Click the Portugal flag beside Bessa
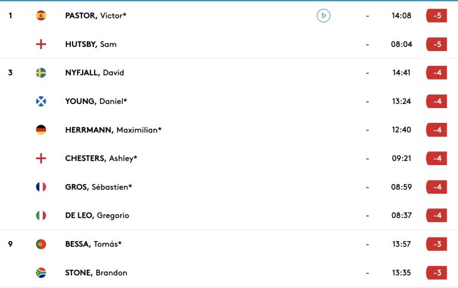The width and height of the screenshot is (458, 288). (41, 244)
